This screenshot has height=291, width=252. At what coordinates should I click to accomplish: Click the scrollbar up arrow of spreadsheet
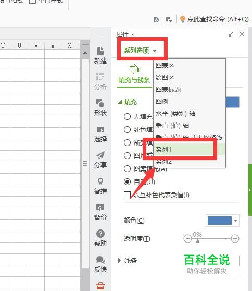85,53
